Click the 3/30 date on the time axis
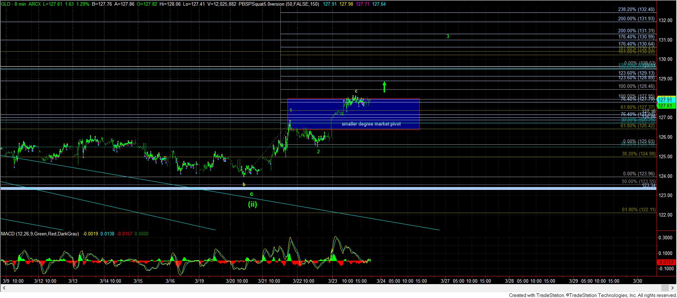 pyautogui.click(x=637, y=281)
